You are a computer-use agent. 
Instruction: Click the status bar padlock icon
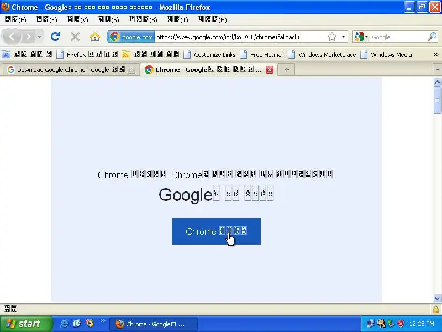point(436,309)
